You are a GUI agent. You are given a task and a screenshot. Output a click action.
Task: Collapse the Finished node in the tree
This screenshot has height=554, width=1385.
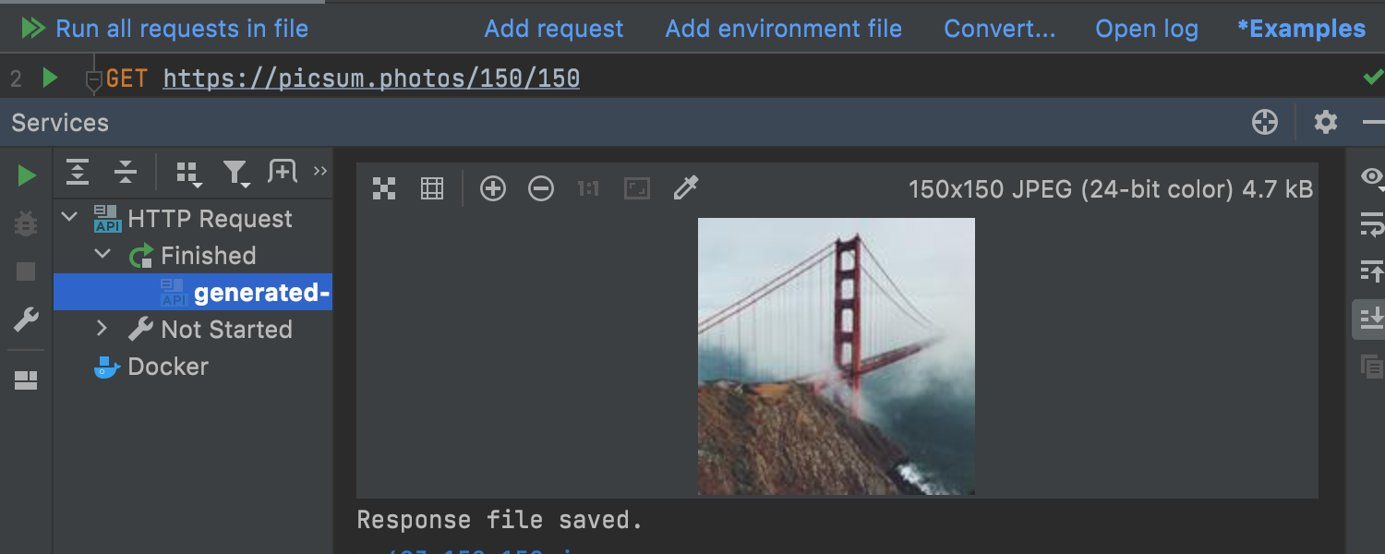102,255
